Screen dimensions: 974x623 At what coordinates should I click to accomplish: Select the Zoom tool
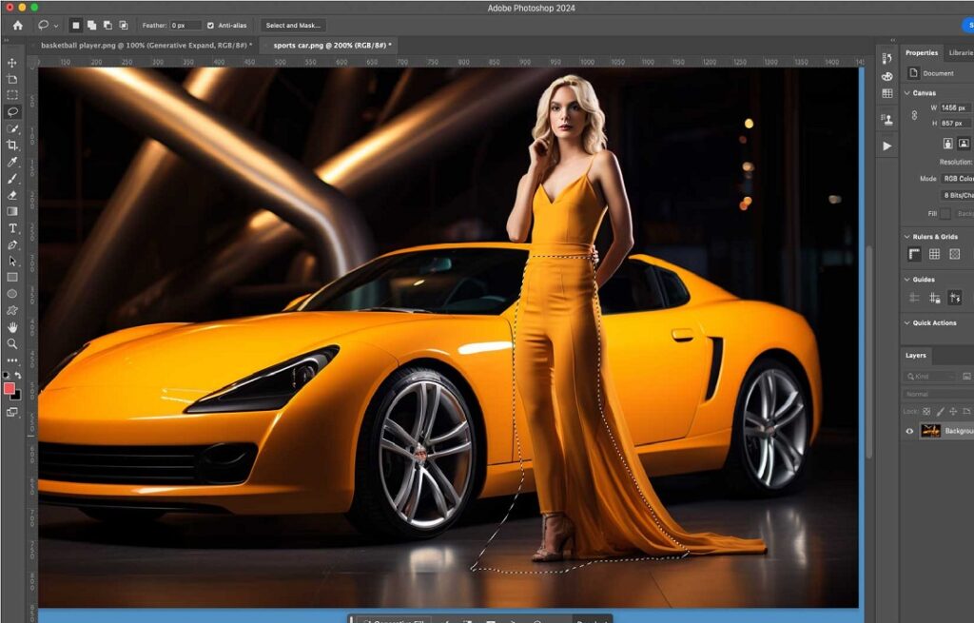[x=12, y=343]
